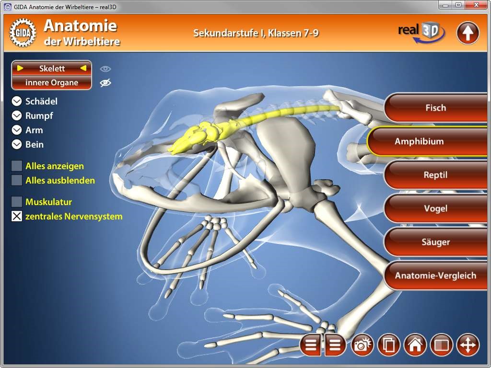Click the four-arrow move icon
Screen dimensions: 491x368
pos(468,345)
